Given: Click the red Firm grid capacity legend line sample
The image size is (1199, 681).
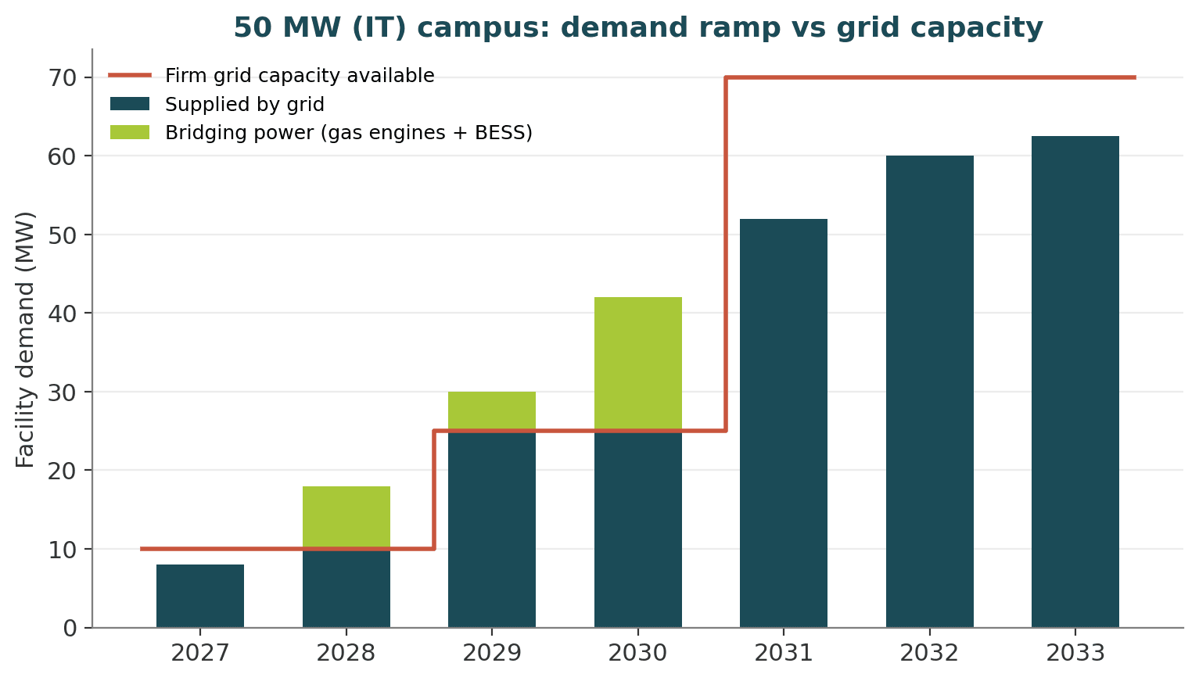Looking at the screenshot, I should click(130, 76).
